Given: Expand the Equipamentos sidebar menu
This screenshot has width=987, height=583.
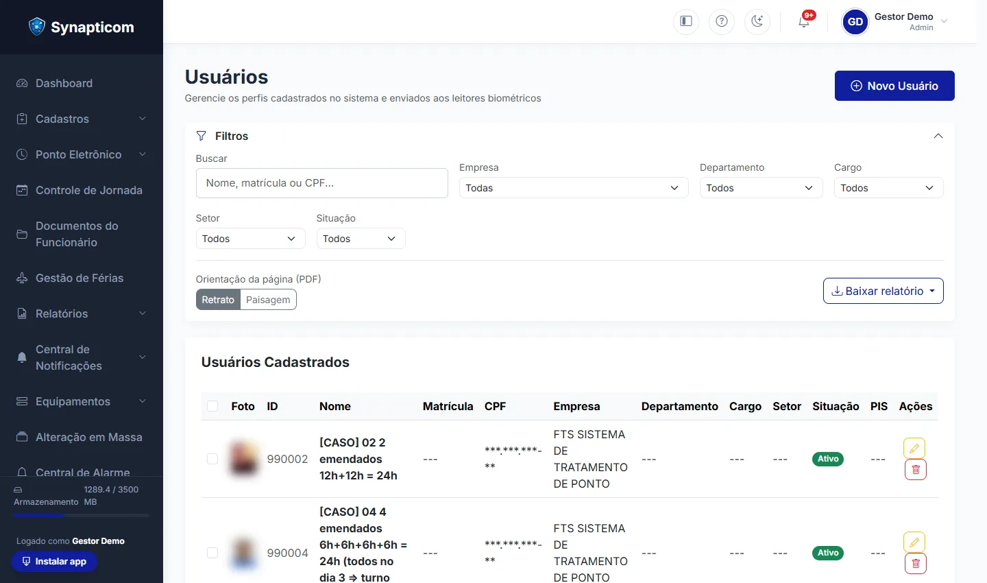Looking at the screenshot, I should click(82, 401).
